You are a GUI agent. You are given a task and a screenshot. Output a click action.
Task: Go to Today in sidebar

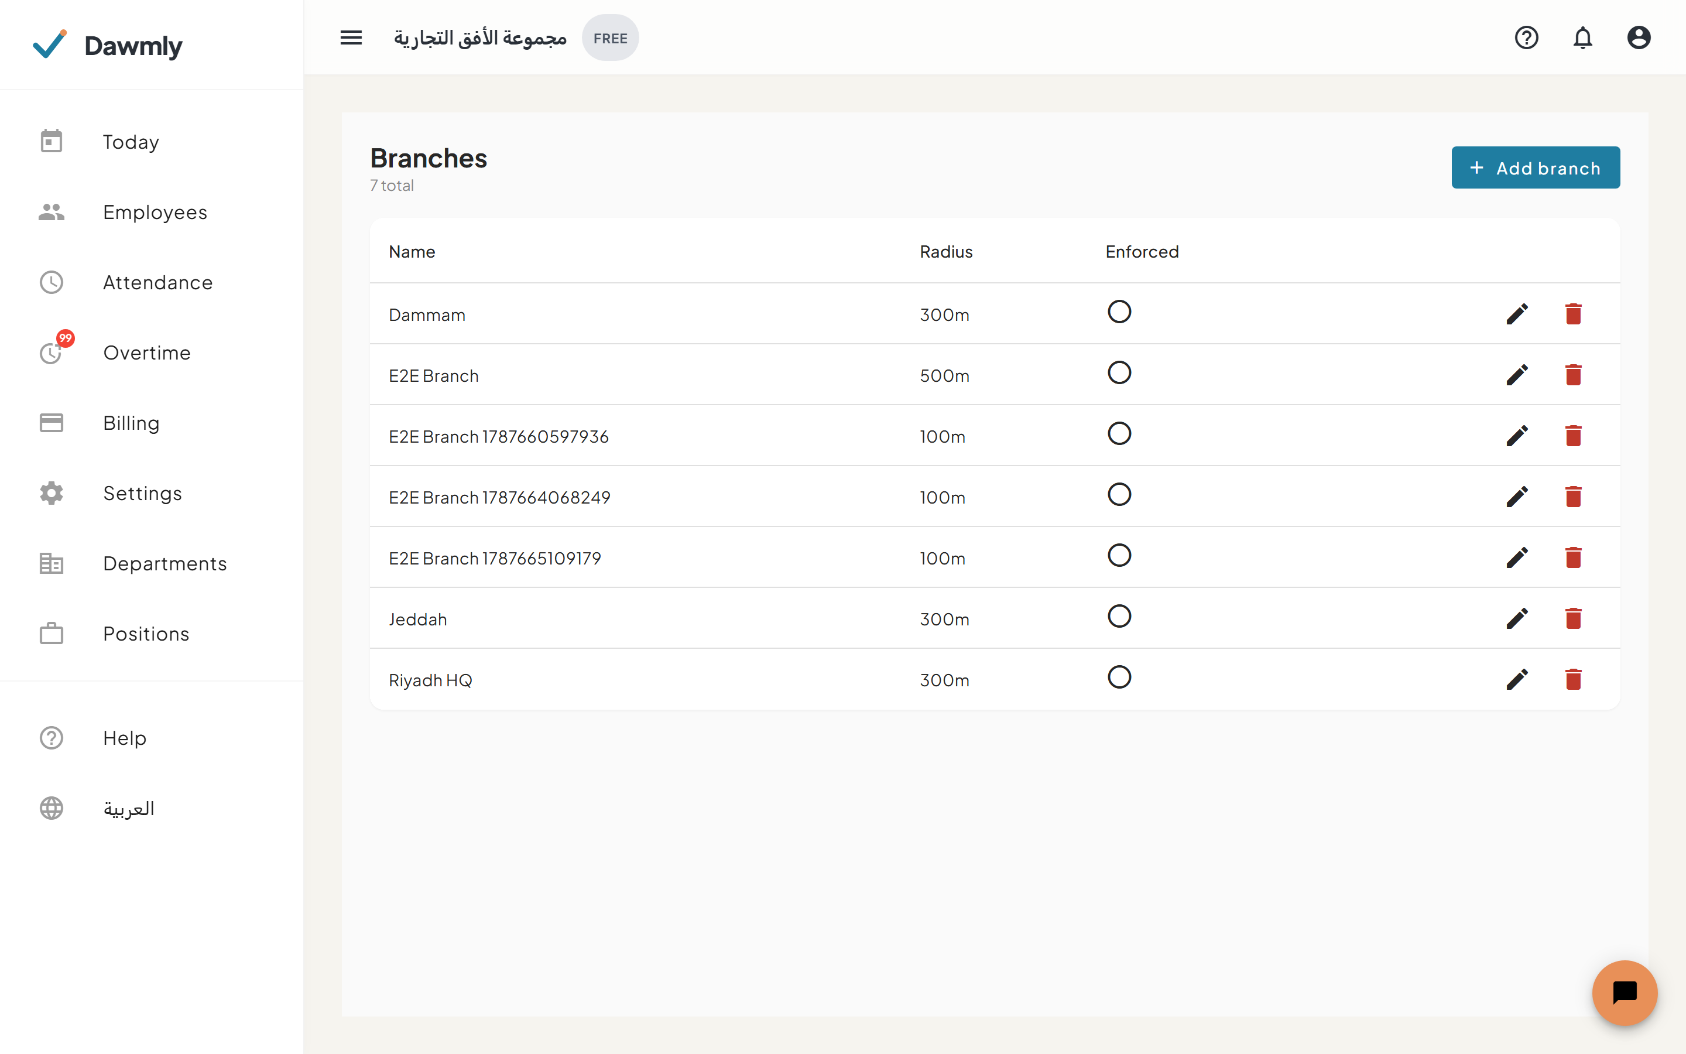coord(152,142)
